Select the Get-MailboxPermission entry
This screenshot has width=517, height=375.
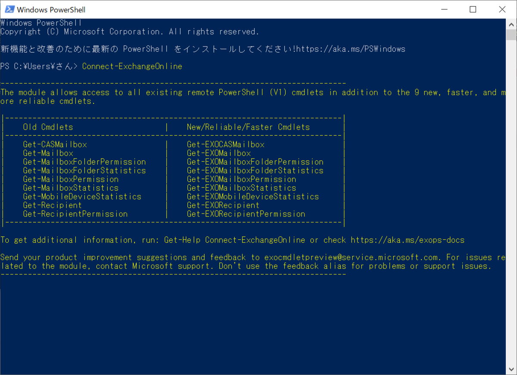71,179
